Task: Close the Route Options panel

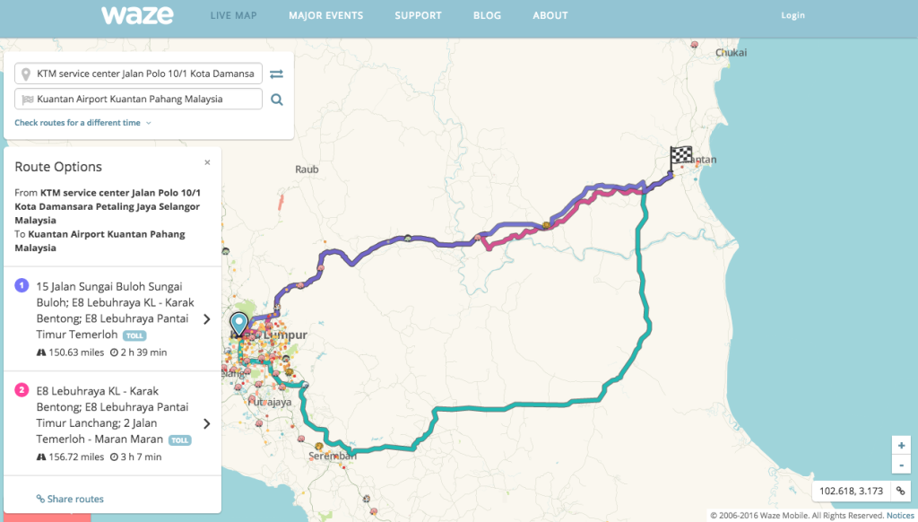Action: pyautogui.click(x=207, y=162)
